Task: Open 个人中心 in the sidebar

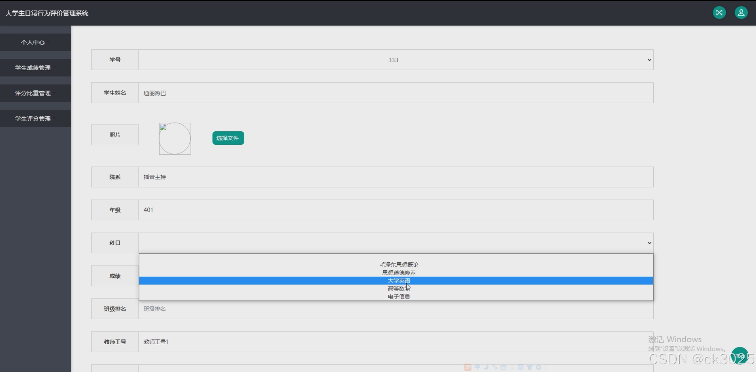Action: tap(33, 42)
